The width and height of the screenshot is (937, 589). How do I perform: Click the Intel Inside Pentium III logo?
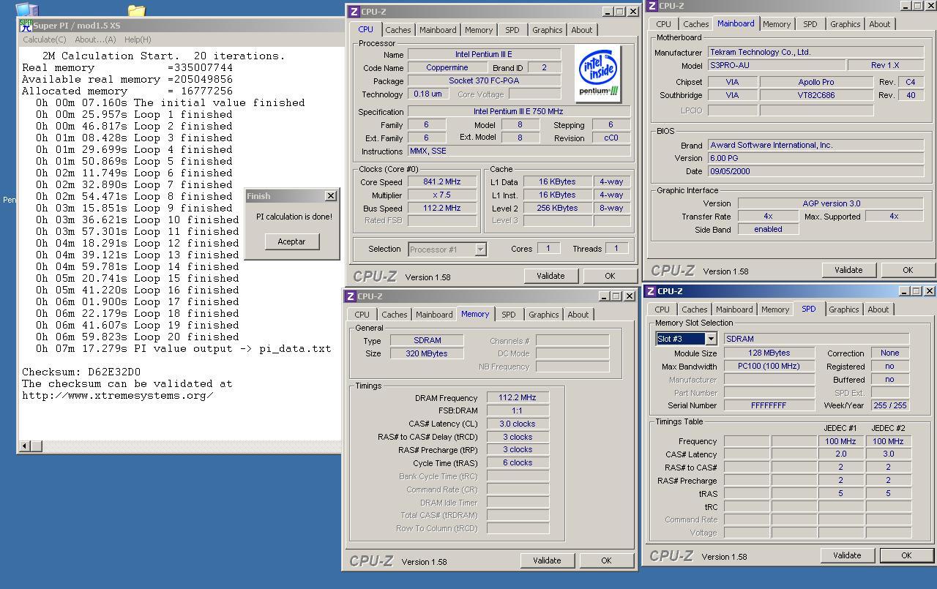tap(599, 72)
